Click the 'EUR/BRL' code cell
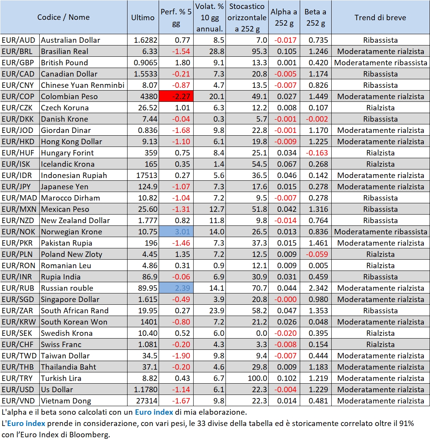This screenshot has width=430, height=440. (20, 51)
